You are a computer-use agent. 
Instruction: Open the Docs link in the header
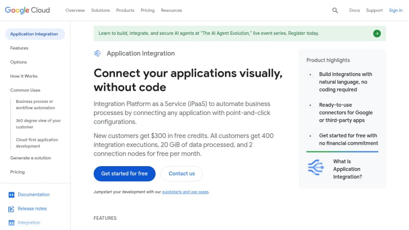pos(354,11)
